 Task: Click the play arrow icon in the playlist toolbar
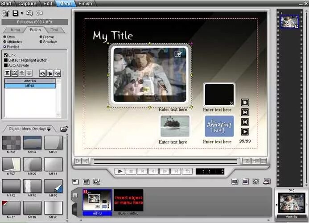[x=50, y=73]
